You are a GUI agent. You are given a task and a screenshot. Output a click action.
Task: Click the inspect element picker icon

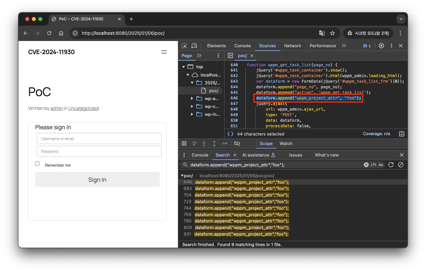(184, 46)
